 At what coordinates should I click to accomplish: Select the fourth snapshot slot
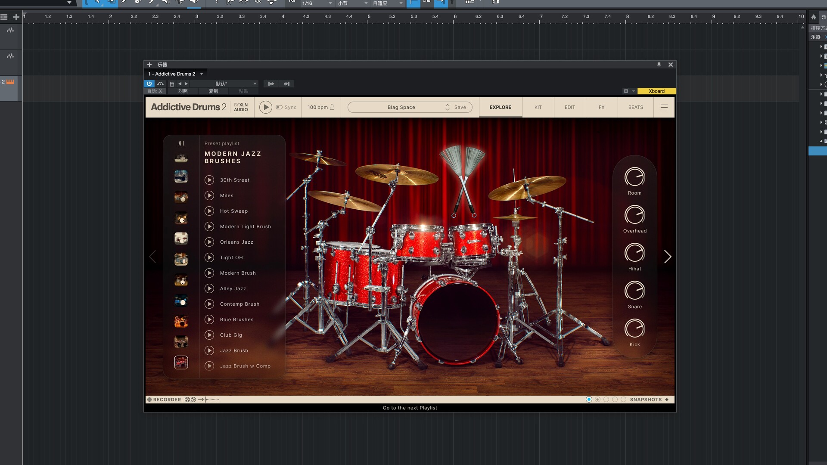[615, 400]
